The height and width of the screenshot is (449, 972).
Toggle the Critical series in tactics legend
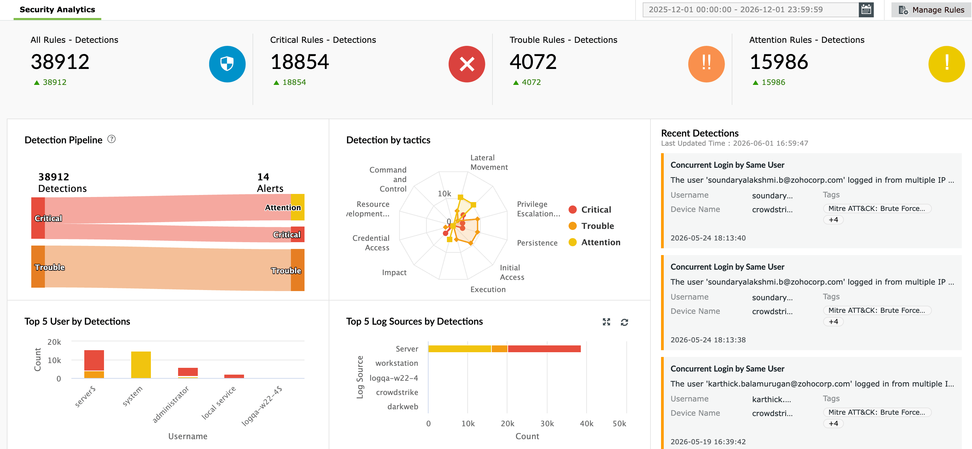coord(590,210)
